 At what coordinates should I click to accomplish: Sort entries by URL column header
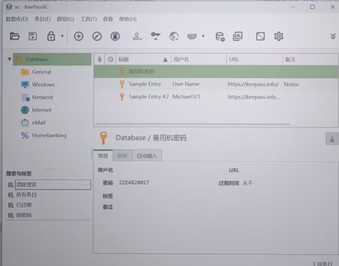[x=254, y=59]
